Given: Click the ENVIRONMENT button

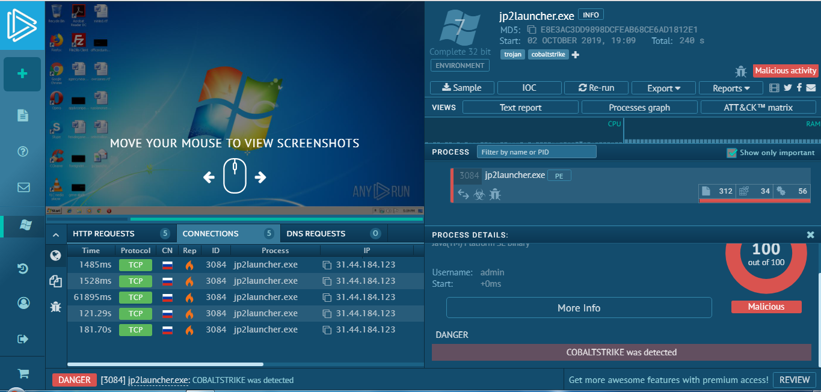Looking at the screenshot, I should click(x=460, y=66).
